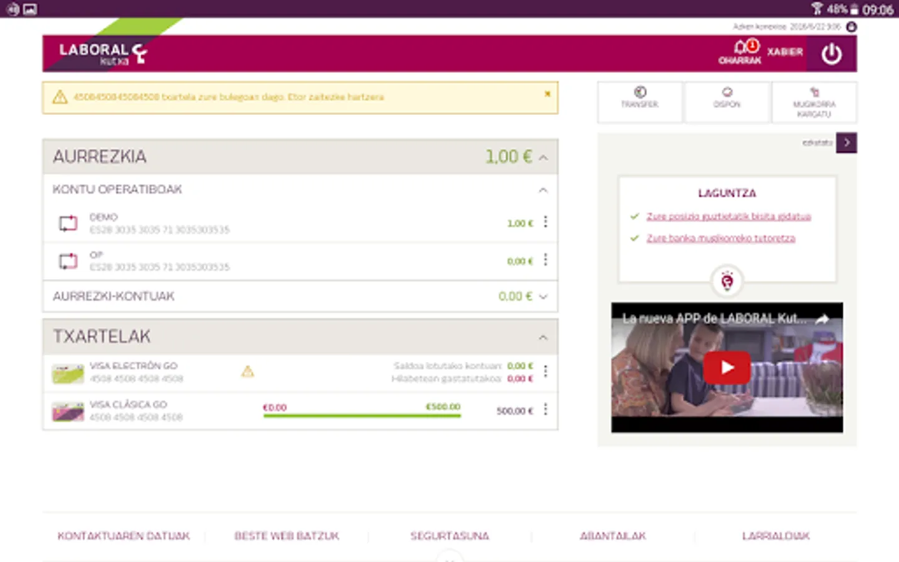Tap the wifi signal status icon

[x=817, y=9]
